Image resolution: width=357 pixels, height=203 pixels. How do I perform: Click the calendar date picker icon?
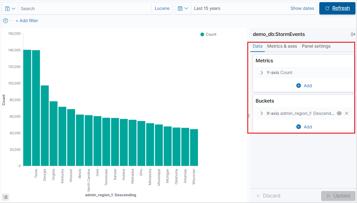(x=180, y=8)
